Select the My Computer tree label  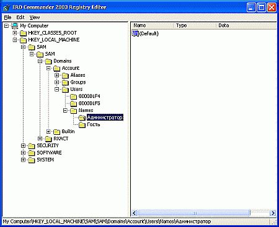pos(34,26)
